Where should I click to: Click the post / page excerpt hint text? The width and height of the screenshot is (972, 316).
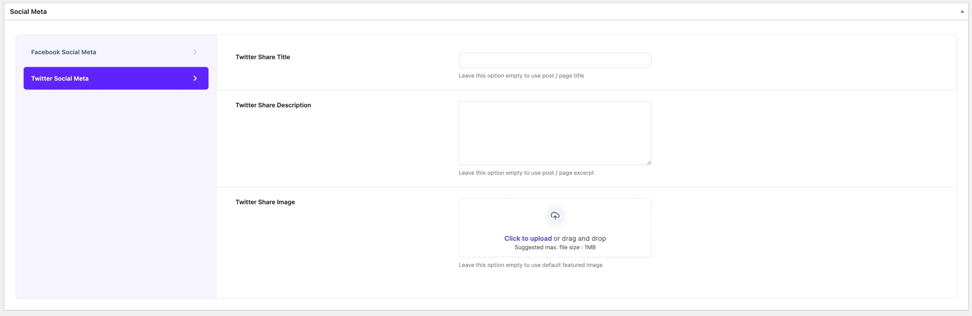click(526, 173)
